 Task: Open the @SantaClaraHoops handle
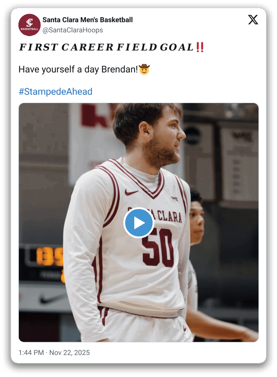click(73, 30)
